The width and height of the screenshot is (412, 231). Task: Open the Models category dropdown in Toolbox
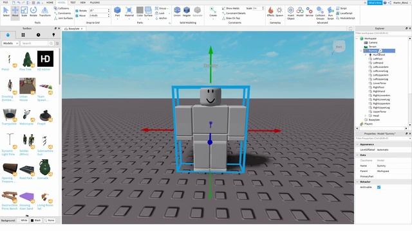pyautogui.click(x=10, y=43)
